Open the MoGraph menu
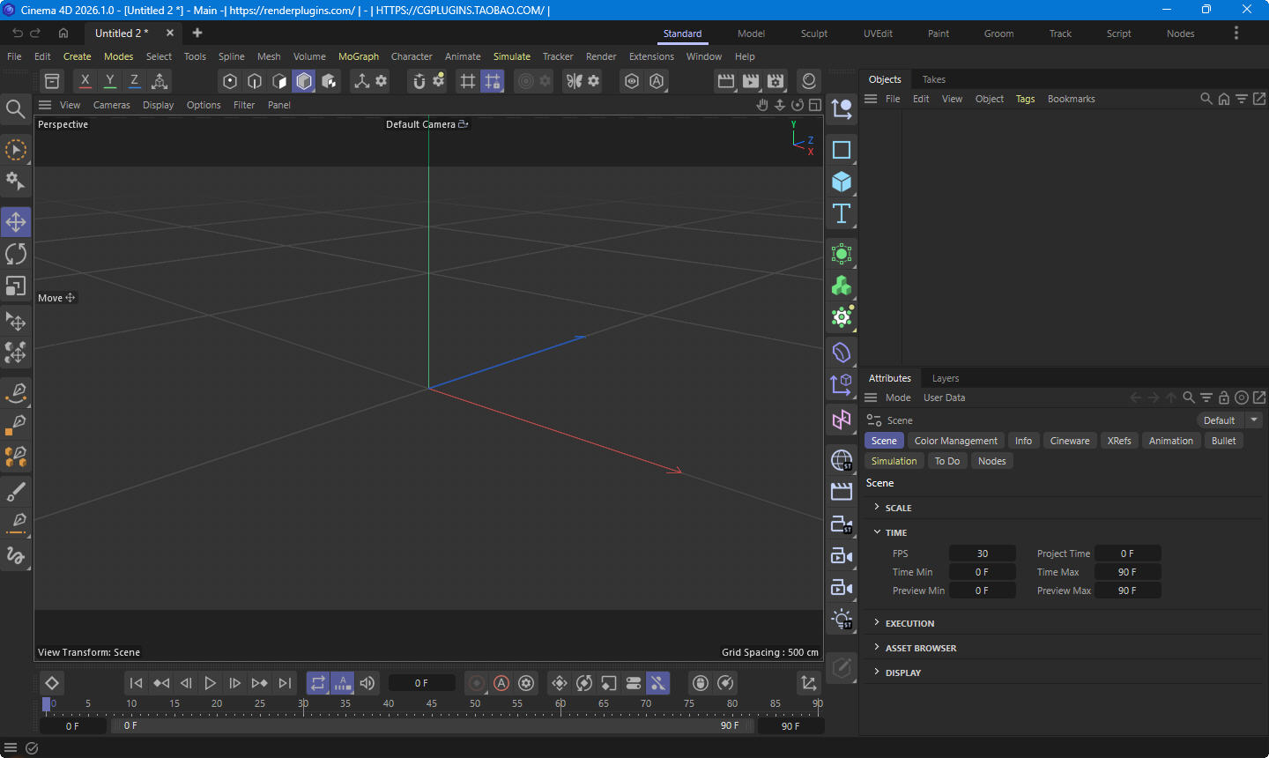 pyautogui.click(x=358, y=56)
